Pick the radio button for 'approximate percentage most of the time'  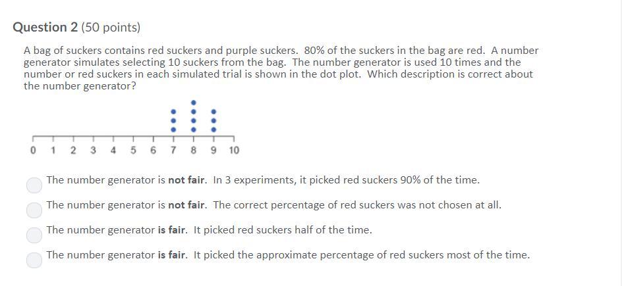34,260
